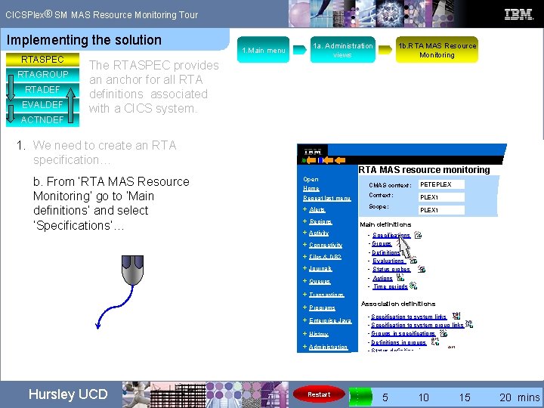The width and height of the screenshot is (544, 408).
Task: Click the first orange arrow in the web toolbar
Action: pos(311,160)
